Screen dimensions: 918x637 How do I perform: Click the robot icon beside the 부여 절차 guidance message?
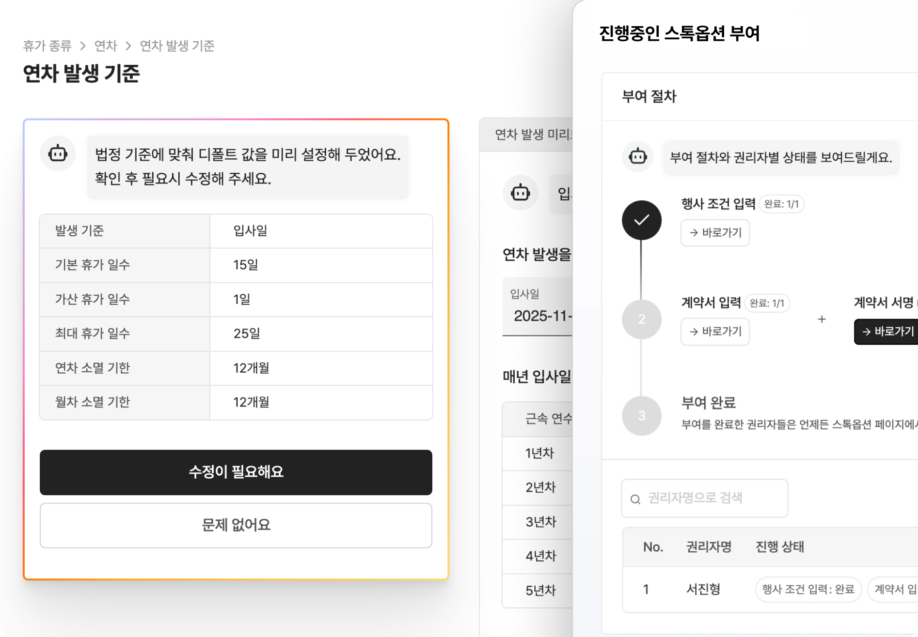click(x=637, y=156)
